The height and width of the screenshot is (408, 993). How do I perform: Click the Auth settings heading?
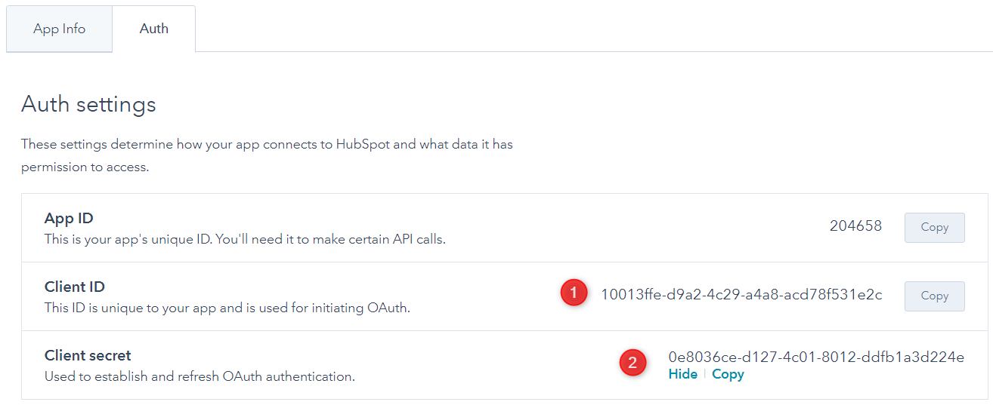click(88, 104)
